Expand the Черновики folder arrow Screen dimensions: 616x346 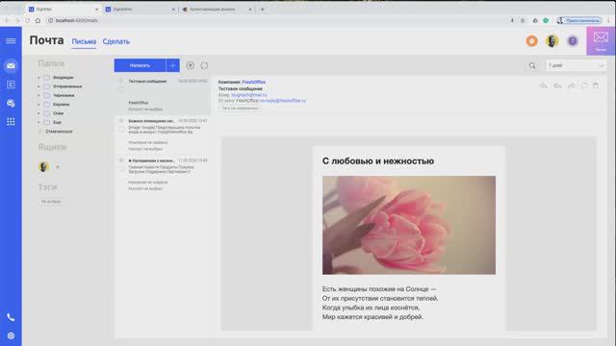click(38, 96)
